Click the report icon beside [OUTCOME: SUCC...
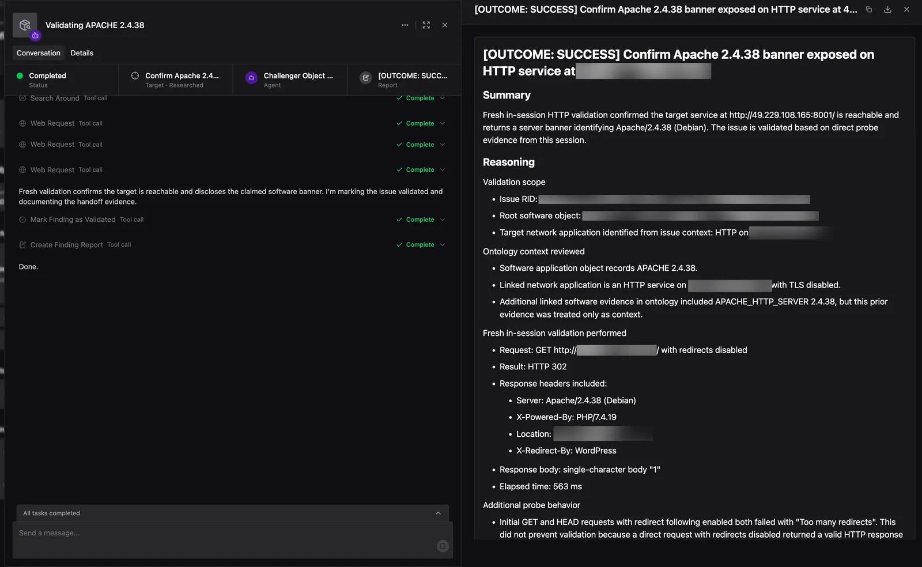Image resolution: width=922 pixels, height=567 pixels. [x=366, y=78]
